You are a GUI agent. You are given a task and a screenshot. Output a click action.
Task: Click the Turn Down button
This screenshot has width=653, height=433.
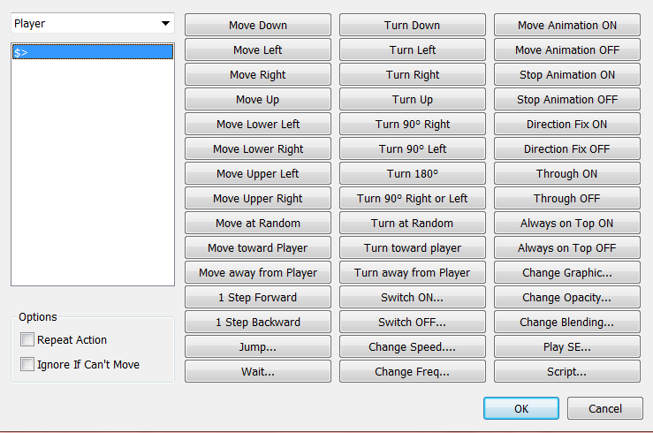coord(413,25)
